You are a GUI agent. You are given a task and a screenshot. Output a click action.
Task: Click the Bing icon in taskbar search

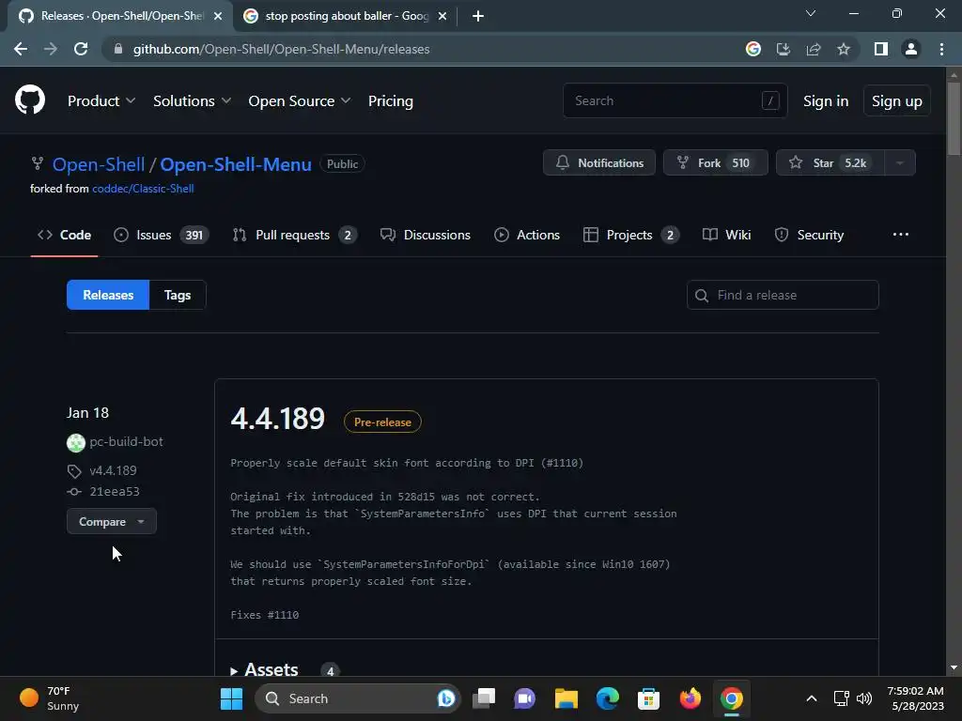(446, 698)
